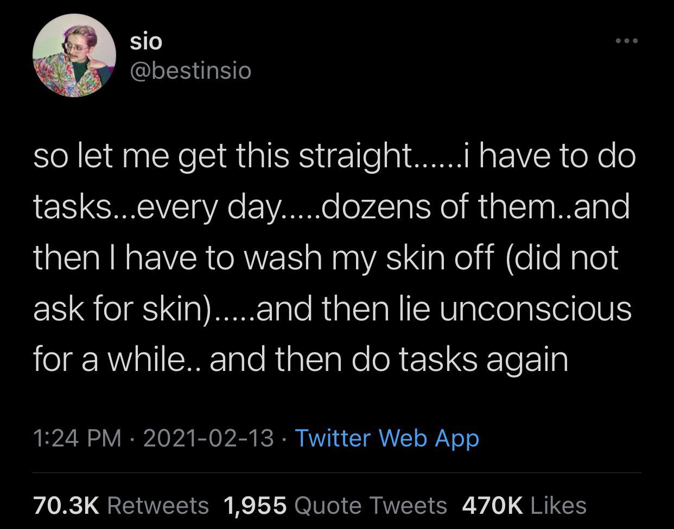Click the line 'then I have to wash my skin off'

[264, 257]
